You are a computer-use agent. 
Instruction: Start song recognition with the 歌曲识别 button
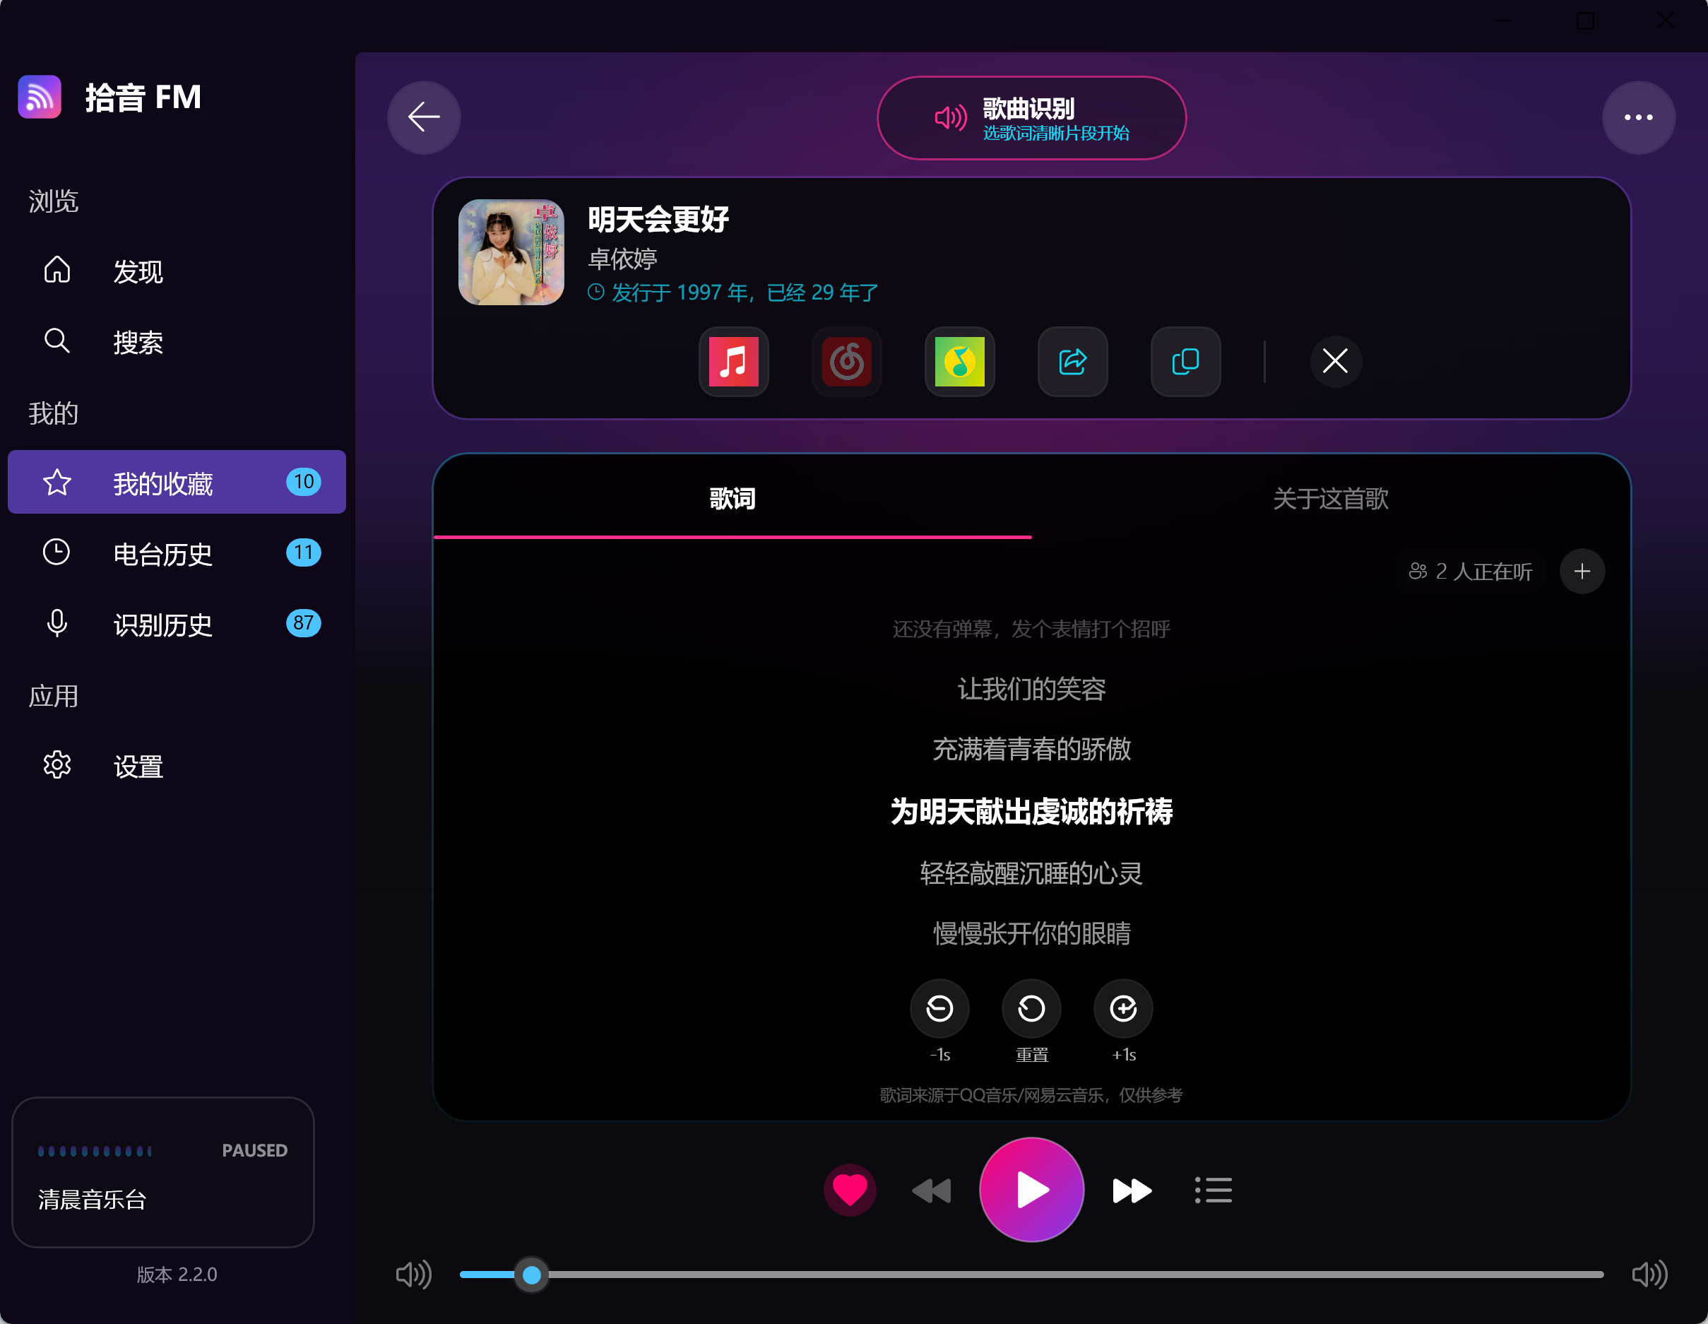point(1031,118)
